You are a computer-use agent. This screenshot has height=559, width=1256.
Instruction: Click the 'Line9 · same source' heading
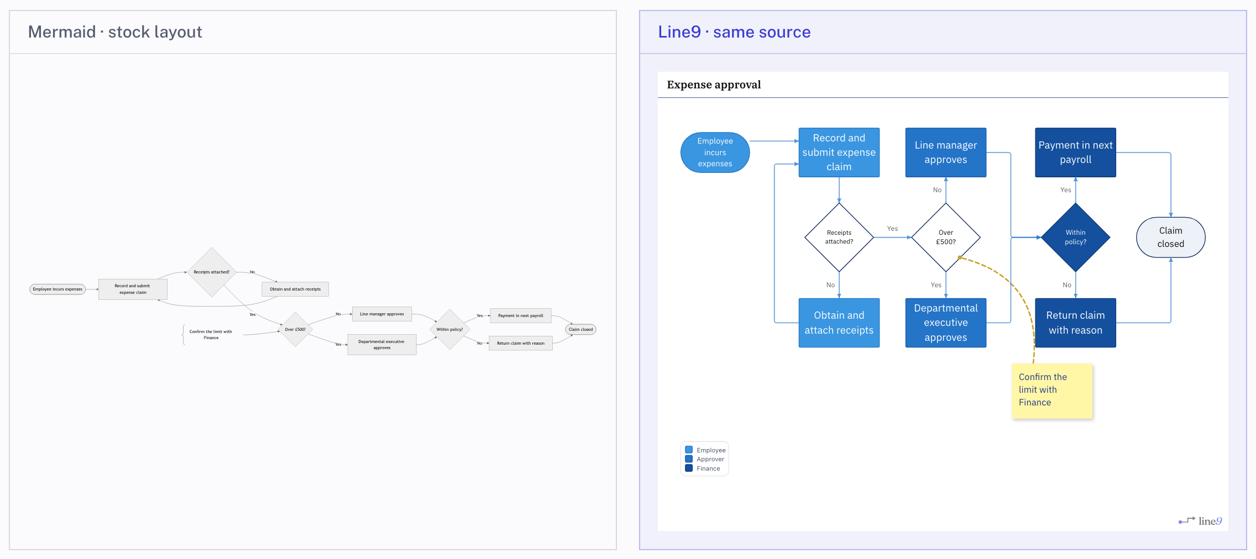[x=734, y=32]
